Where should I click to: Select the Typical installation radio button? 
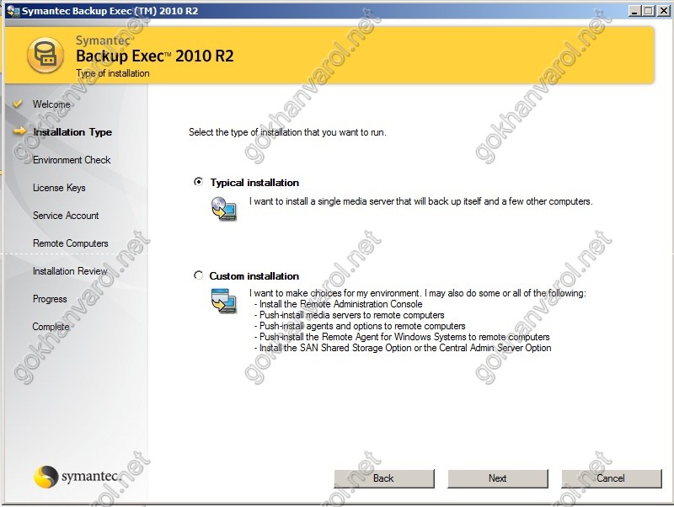point(199,182)
